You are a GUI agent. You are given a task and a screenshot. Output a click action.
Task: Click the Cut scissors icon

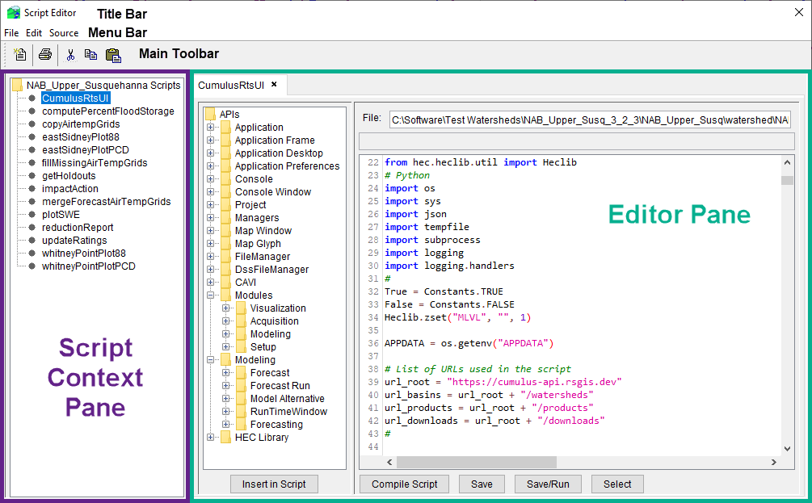70,55
